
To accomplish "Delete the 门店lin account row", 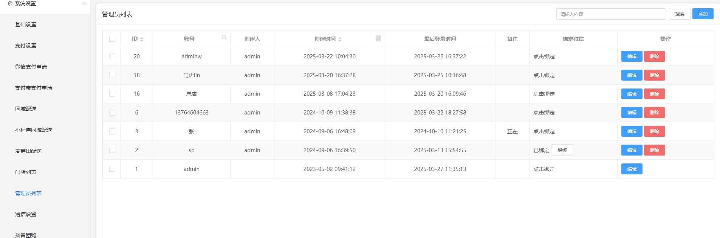I will [x=654, y=75].
